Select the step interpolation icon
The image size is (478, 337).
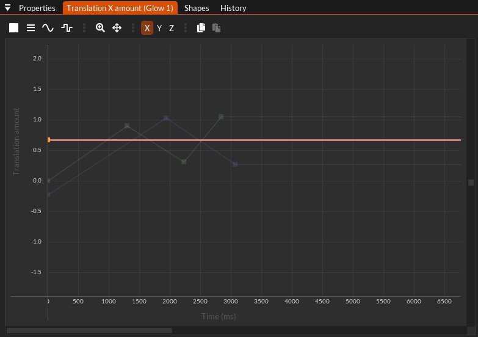67,28
